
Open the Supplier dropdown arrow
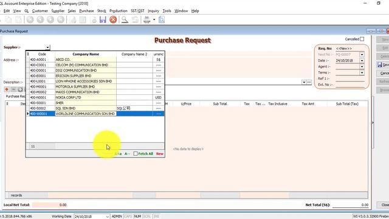click(47, 47)
